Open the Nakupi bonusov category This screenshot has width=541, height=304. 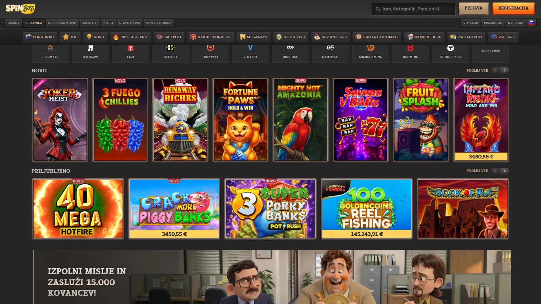(x=211, y=37)
